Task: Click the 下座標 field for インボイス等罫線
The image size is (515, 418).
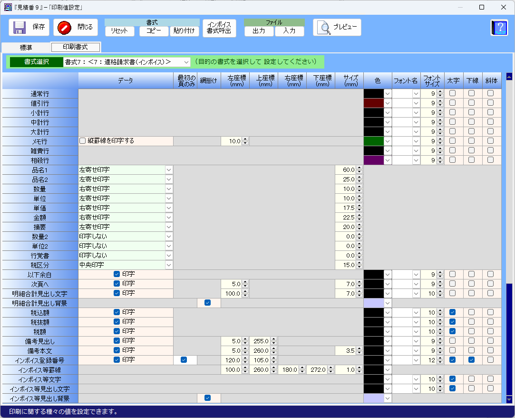Action: [x=321, y=370]
